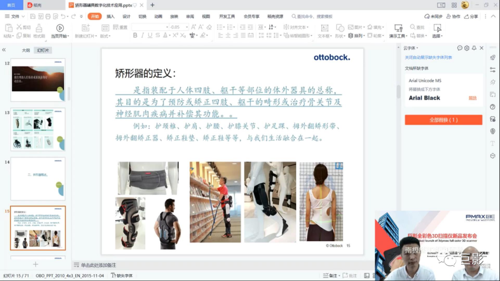Click the Format Painter icon
The height and width of the screenshot is (281, 500).
click(39, 31)
